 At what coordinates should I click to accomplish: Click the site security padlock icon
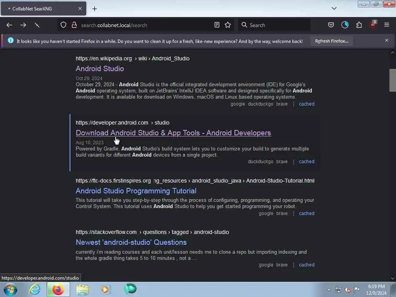pyautogui.click(x=74, y=25)
